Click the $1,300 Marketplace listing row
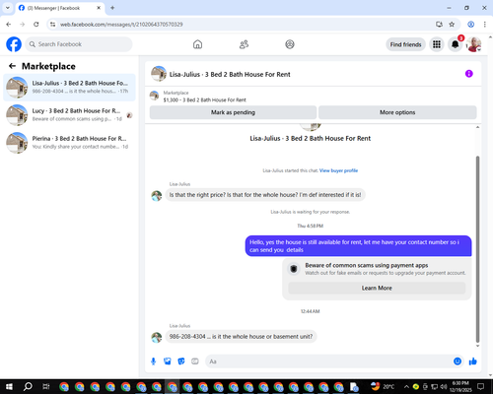 coord(313,97)
